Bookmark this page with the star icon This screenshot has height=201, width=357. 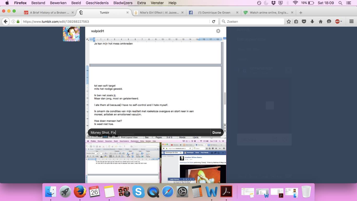pyautogui.click(x=289, y=22)
